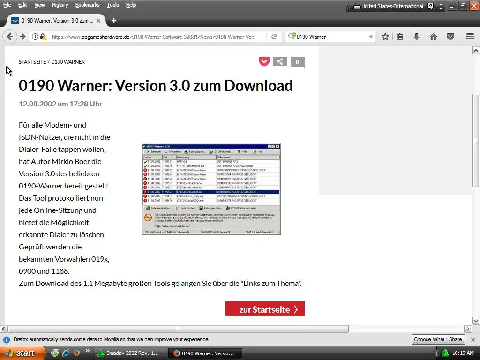Click the horizontal scrollbar thumb
This screenshot has height=360, width=480.
(x=178, y=329)
